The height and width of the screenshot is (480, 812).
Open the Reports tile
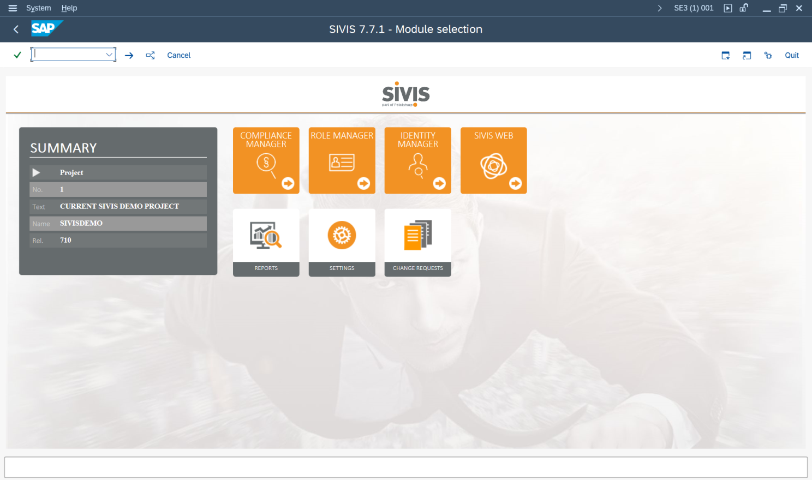266,243
